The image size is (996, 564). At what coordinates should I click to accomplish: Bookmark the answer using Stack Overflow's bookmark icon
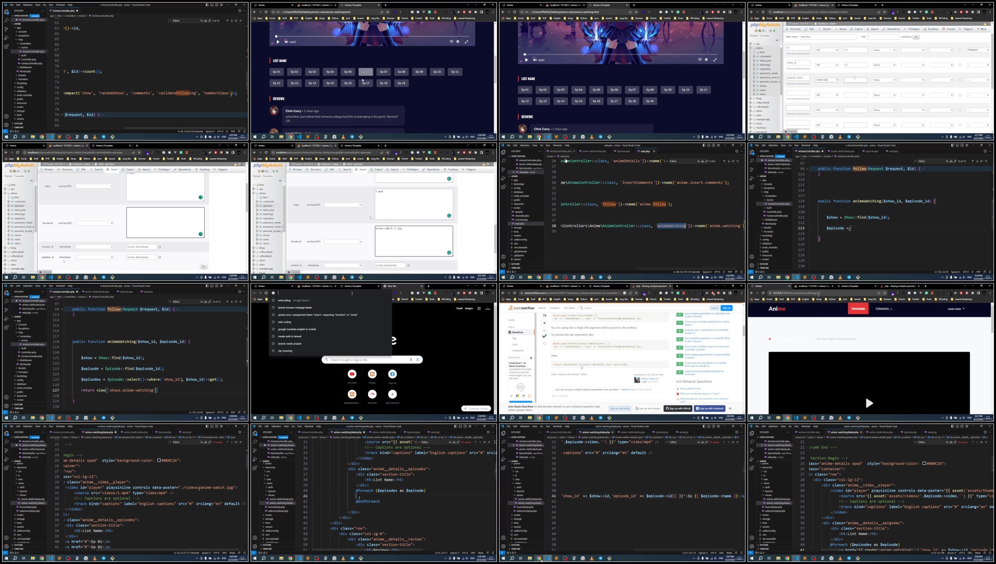tap(545, 330)
